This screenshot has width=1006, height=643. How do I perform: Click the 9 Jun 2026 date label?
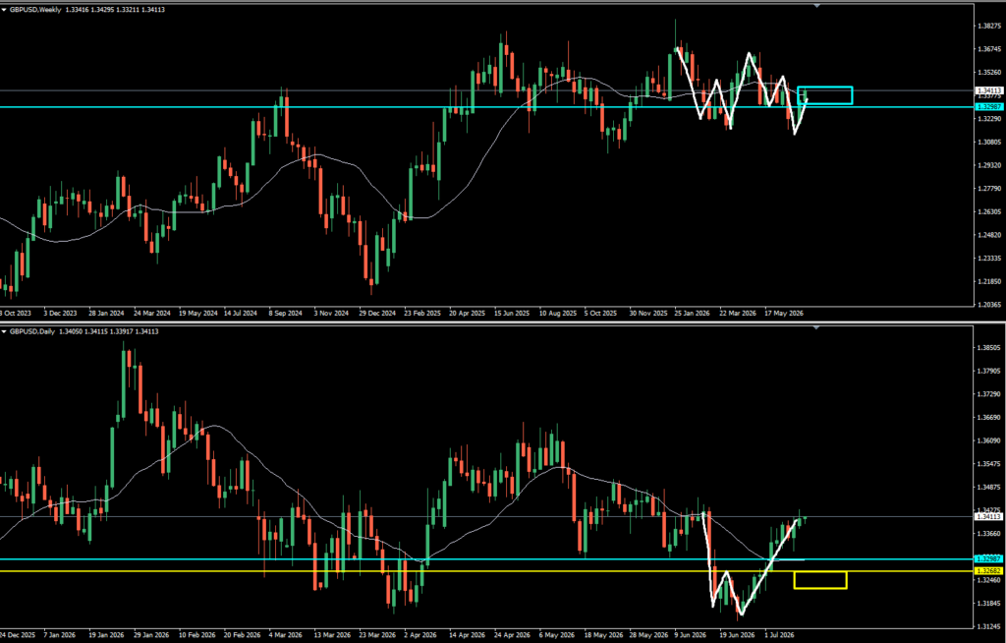point(691,635)
